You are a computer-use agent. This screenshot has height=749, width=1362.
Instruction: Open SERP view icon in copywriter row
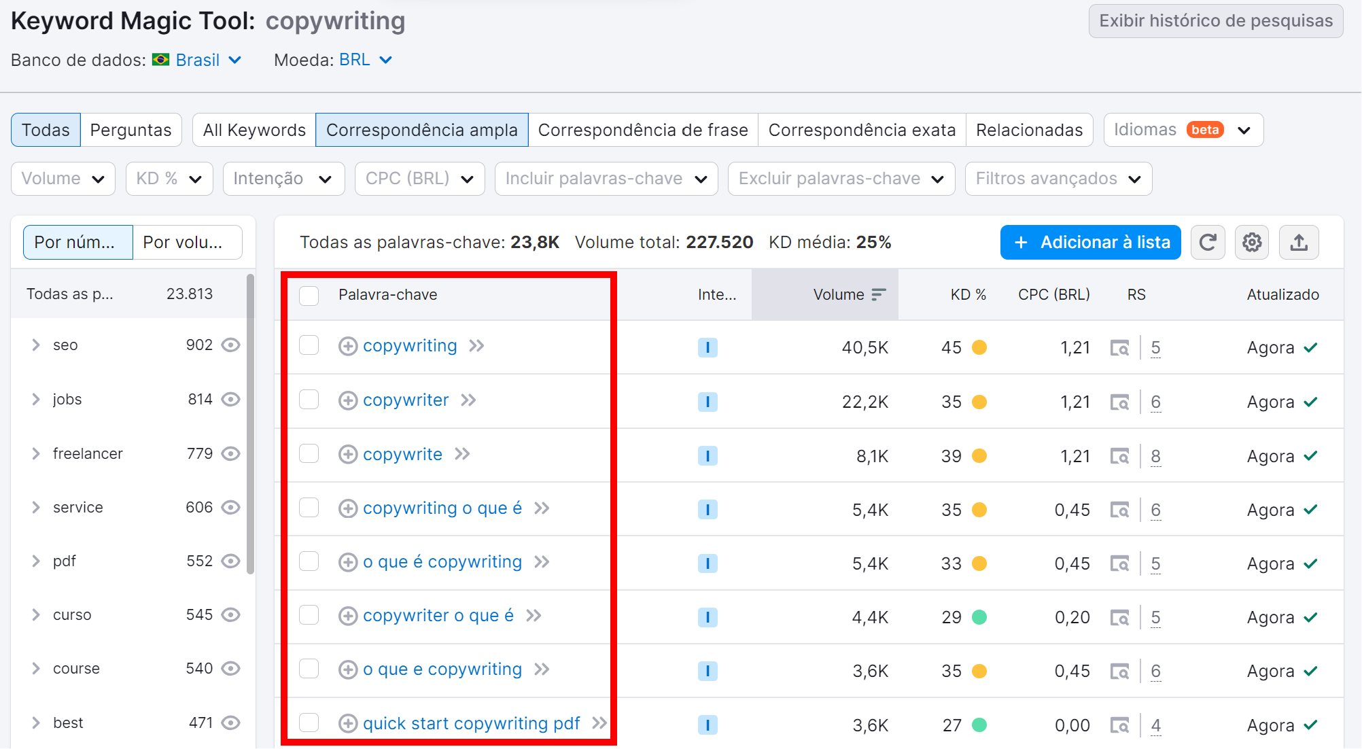[x=1119, y=402]
